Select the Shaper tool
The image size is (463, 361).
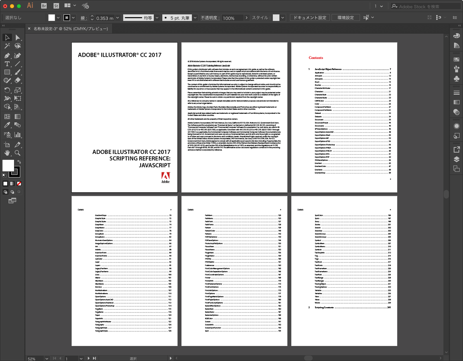pyautogui.click(x=7, y=80)
